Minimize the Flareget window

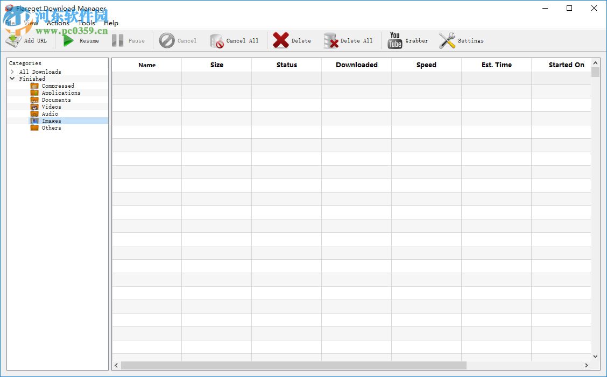point(546,8)
